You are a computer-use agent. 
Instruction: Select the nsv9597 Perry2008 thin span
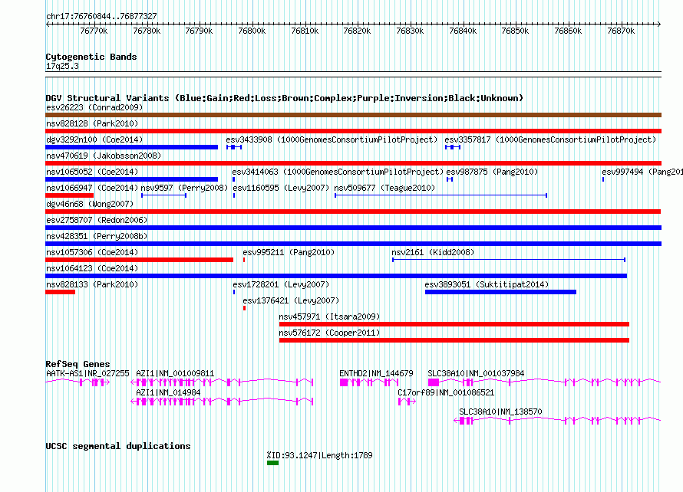163,195
